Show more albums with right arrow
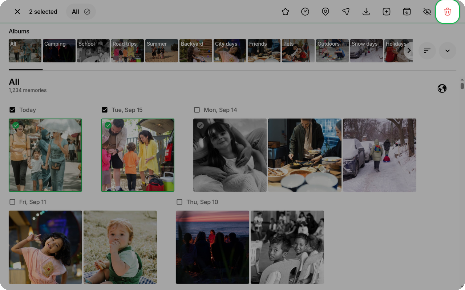Screen dimensions: 465x290 click(409, 51)
